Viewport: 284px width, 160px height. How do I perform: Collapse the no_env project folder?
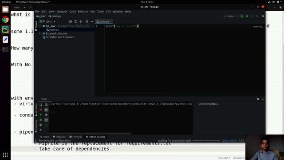click(x=40, y=26)
